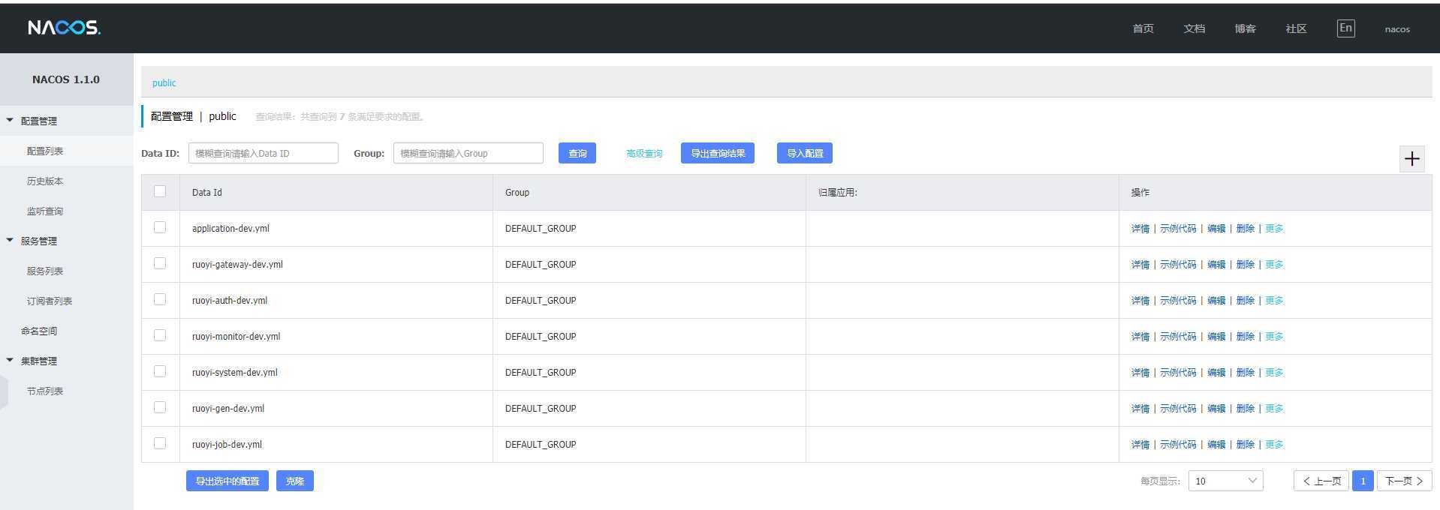Open 高级查询 advanced search
This screenshot has width=1440, height=510.
[644, 154]
